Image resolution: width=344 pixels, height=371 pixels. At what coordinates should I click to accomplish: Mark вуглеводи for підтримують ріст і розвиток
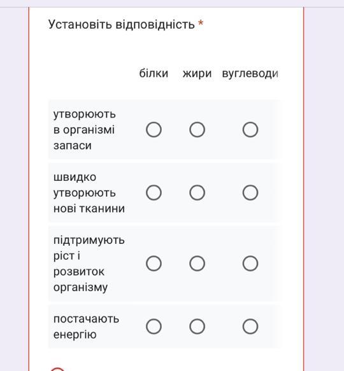click(250, 263)
